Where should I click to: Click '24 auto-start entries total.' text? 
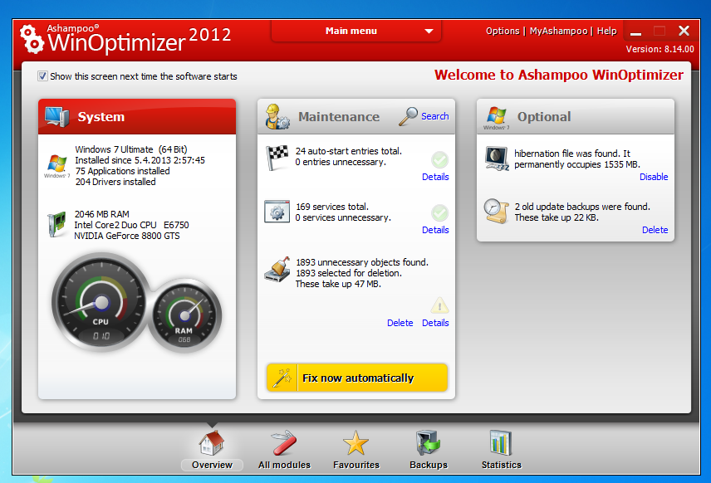349,151
